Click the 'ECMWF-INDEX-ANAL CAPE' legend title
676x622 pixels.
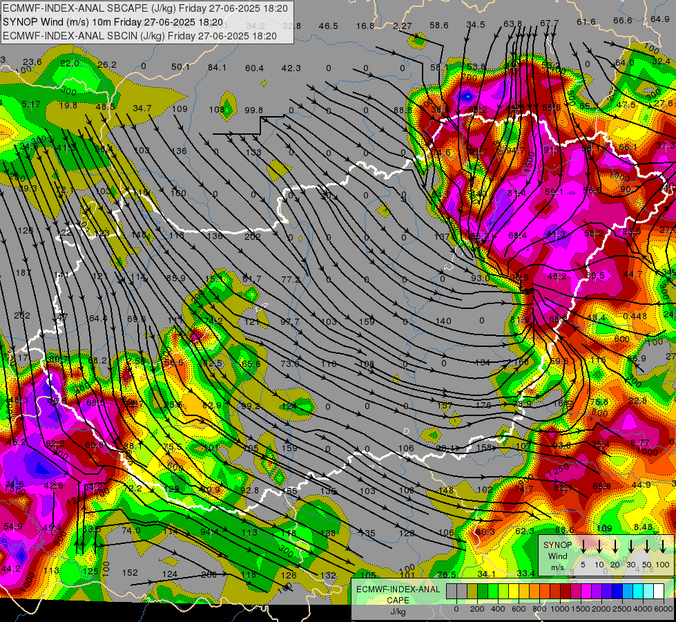tap(398, 594)
